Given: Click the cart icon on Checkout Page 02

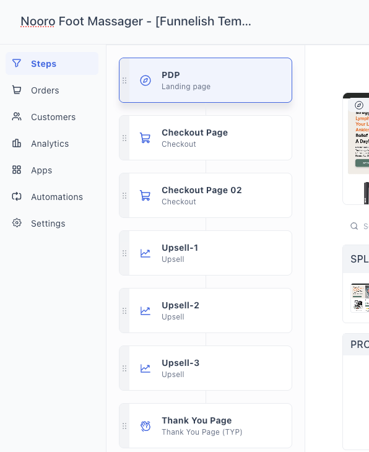Looking at the screenshot, I should click(x=145, y=196).
